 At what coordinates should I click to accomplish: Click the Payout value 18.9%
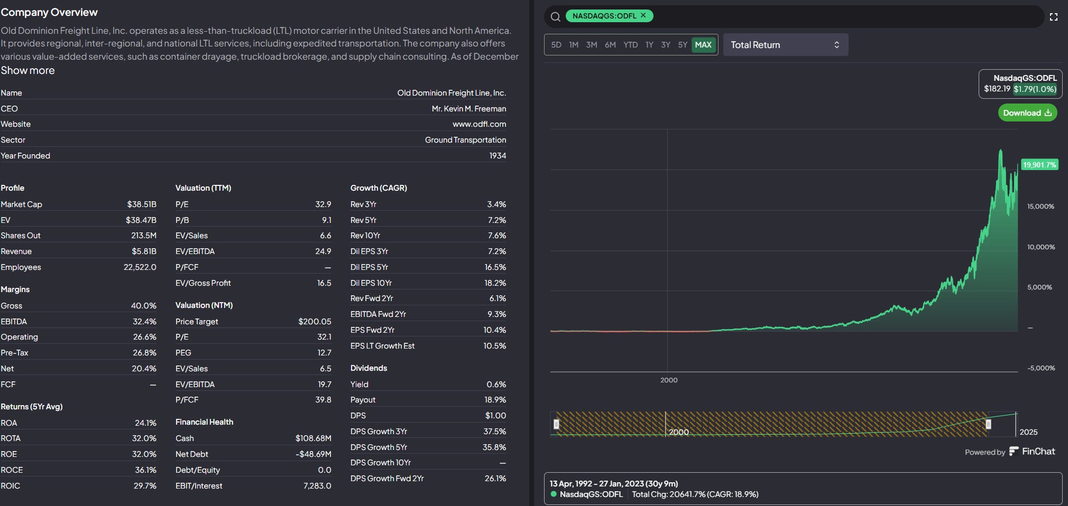(x=495, y=400)
